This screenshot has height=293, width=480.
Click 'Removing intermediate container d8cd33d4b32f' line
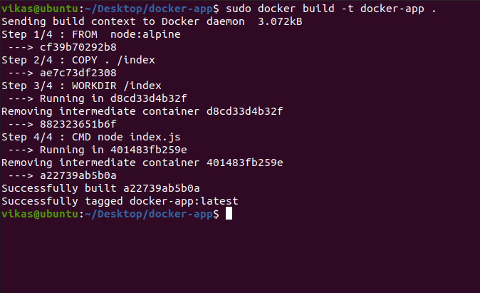[142, 111]
